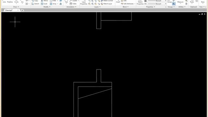208x117 pixels.
Task: Click the Group tool
Action: point(169,2)
